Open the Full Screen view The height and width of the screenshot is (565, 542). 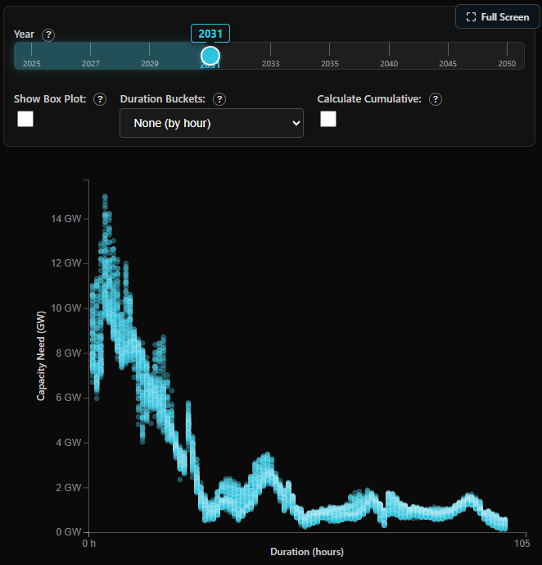(498, 17)
